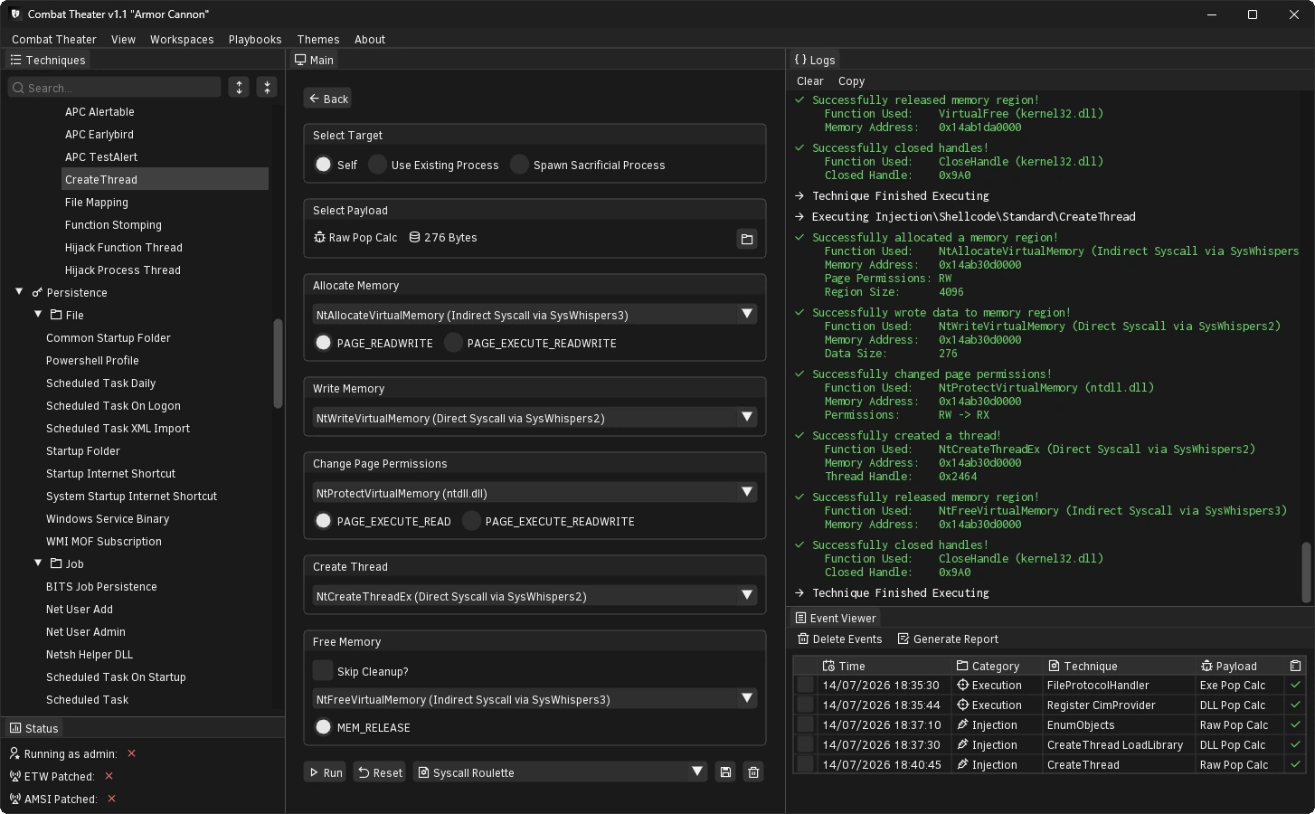1315x814 pixels.
Task: Click Generate Report
Action: [948, 639]
